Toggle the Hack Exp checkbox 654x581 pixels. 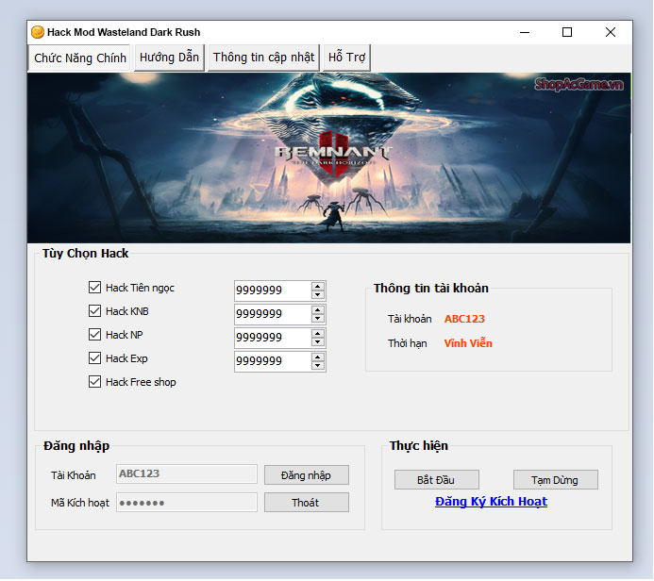click(94, 358)
